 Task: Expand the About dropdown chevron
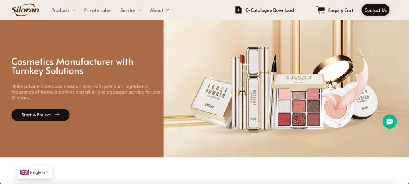(167, 10)
